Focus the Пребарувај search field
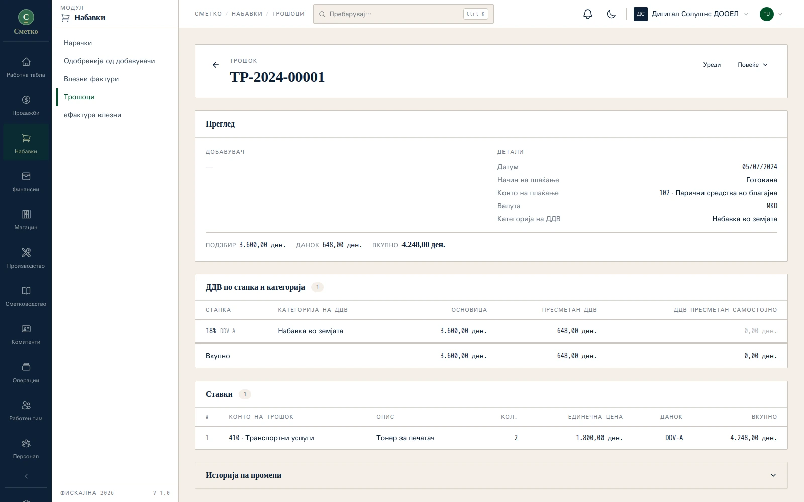This screenshot has height=502, width=804. coord(404,14)
